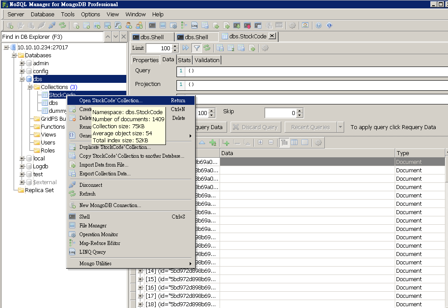
Task: Click the Refresh icon in main toolbar
Action: 62,26
